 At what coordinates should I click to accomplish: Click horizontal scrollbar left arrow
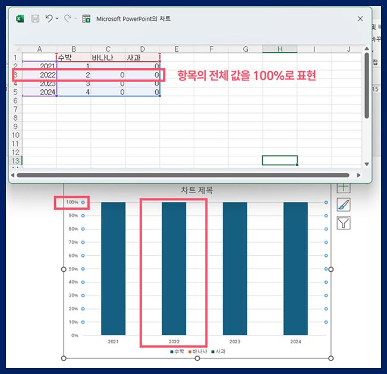12,175
